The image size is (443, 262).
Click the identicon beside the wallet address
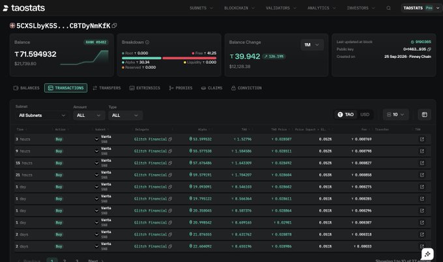(x=12, y=25)
